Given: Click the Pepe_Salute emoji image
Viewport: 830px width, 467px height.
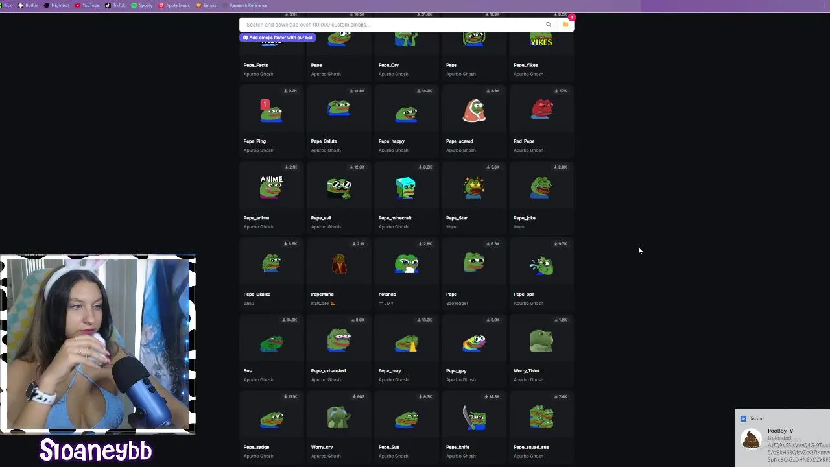Looking at the screenshot, I should tap(338, 108).
